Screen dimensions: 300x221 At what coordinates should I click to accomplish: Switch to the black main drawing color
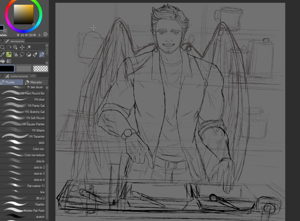(7, 69)
